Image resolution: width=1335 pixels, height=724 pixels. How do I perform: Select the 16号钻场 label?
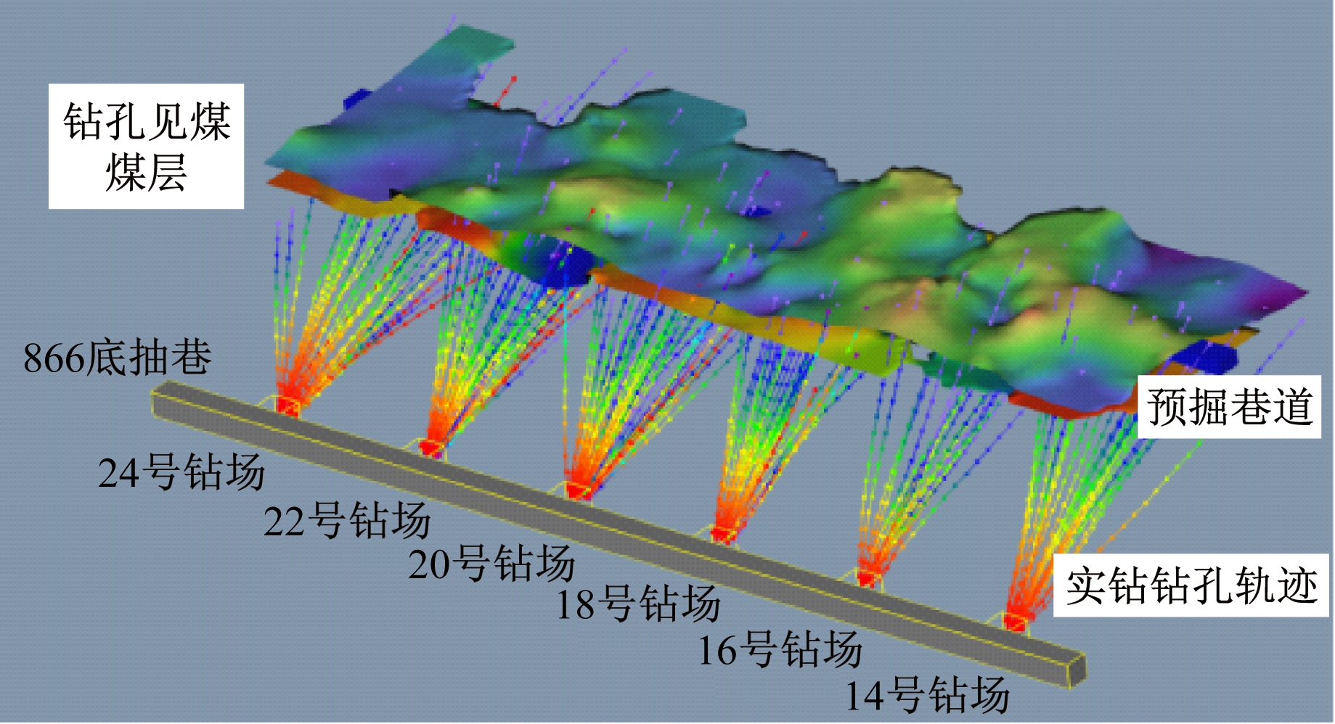pyautogui.click(x=780, y=649)
